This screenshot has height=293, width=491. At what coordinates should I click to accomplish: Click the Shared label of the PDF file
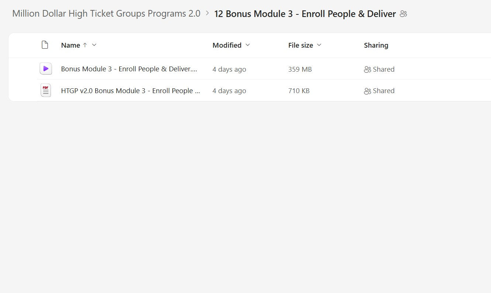(x=384, y=91)
